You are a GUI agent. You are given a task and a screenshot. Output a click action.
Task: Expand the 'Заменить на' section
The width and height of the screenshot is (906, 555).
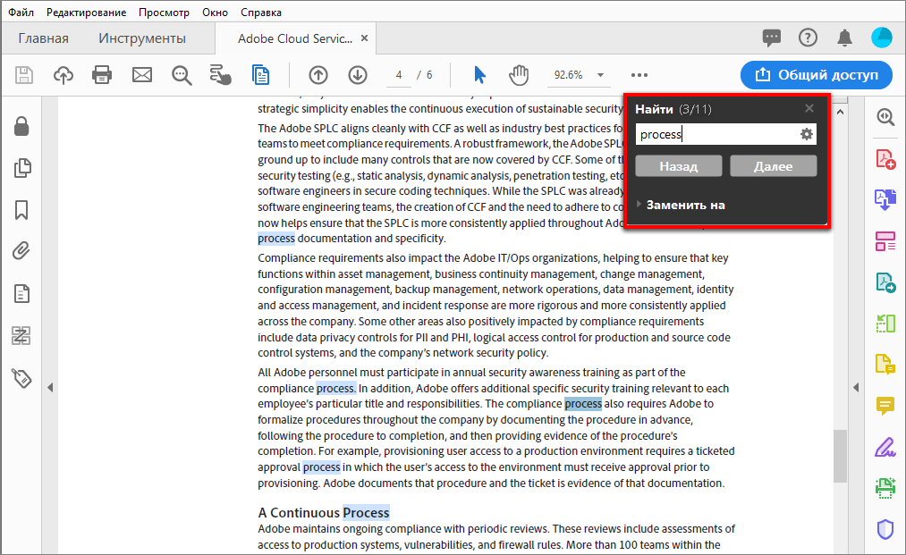point(681,205)
